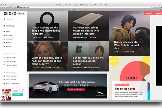This screenshot has width=162, height=108.
Task: Open the Wired 2014 event link
Action: (11, 57)
